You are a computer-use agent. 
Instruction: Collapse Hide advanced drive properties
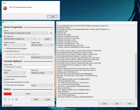click(x=15, y=48)
